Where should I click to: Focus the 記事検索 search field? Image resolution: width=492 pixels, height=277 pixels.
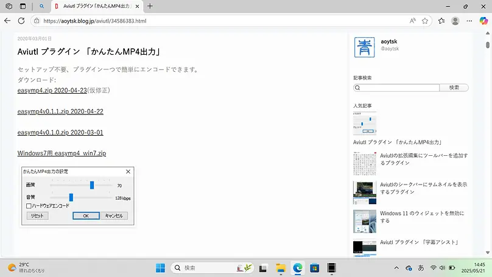point(396,88)
